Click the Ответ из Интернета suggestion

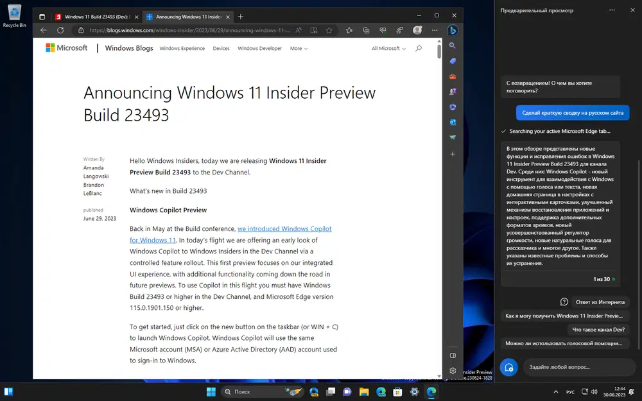(x=600, y=302)
